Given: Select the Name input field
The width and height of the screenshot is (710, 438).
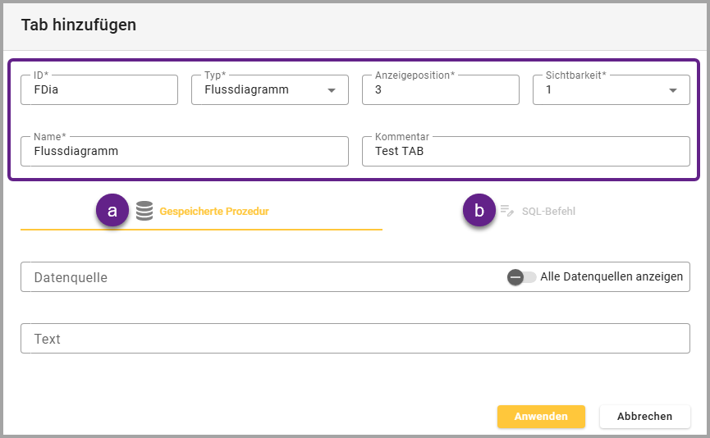Looking at the screenshot, I should coord(184,152).
